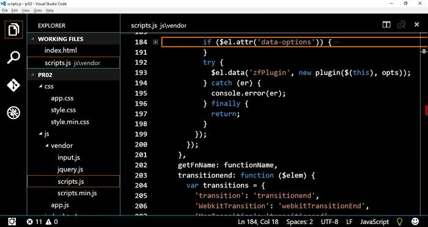Open the errors count indicator showing 11
428x227 pixels.
coord(34,222)
